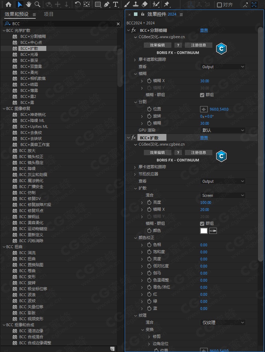Expand 节拍反应器 section

[x=135, y=174]
